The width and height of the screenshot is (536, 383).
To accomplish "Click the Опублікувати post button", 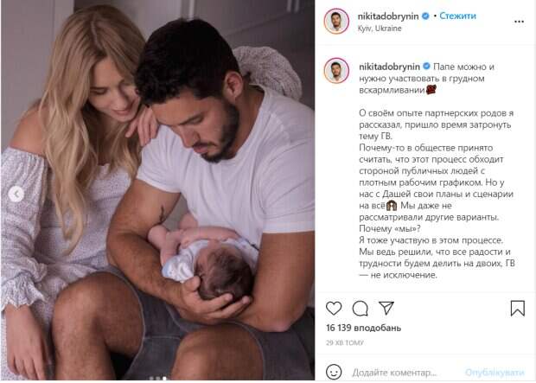I will (495, 372).
